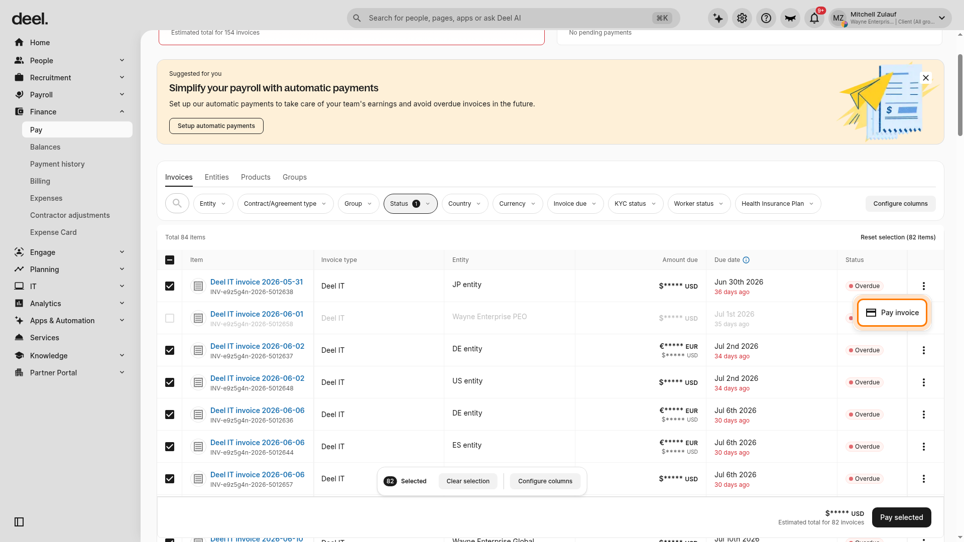Image resolution: width=964 pixels, height=542 pixels.
Task: Choose Pay invoice menu option
Action: tap(892, 313)
